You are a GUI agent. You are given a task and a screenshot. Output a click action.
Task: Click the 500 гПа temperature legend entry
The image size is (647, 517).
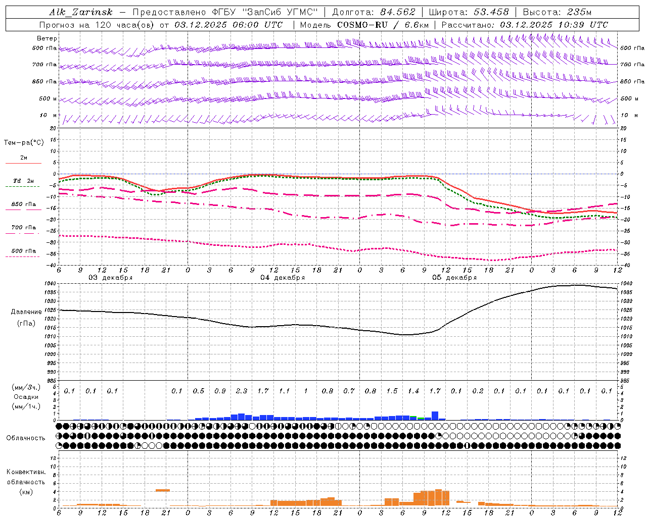point(24,251)
